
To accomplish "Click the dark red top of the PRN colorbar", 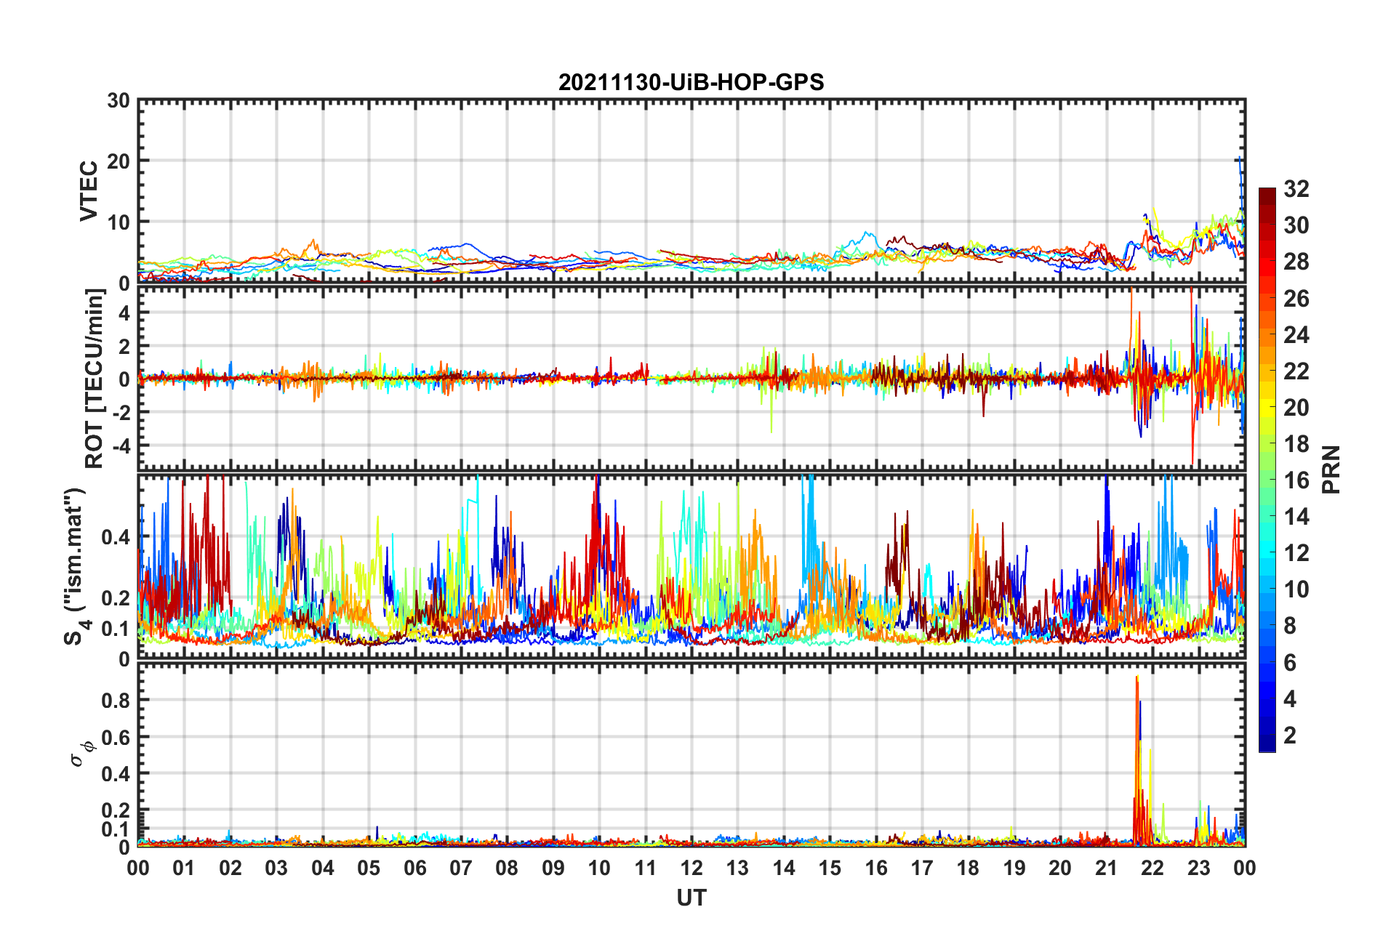I will [1267, 196].
